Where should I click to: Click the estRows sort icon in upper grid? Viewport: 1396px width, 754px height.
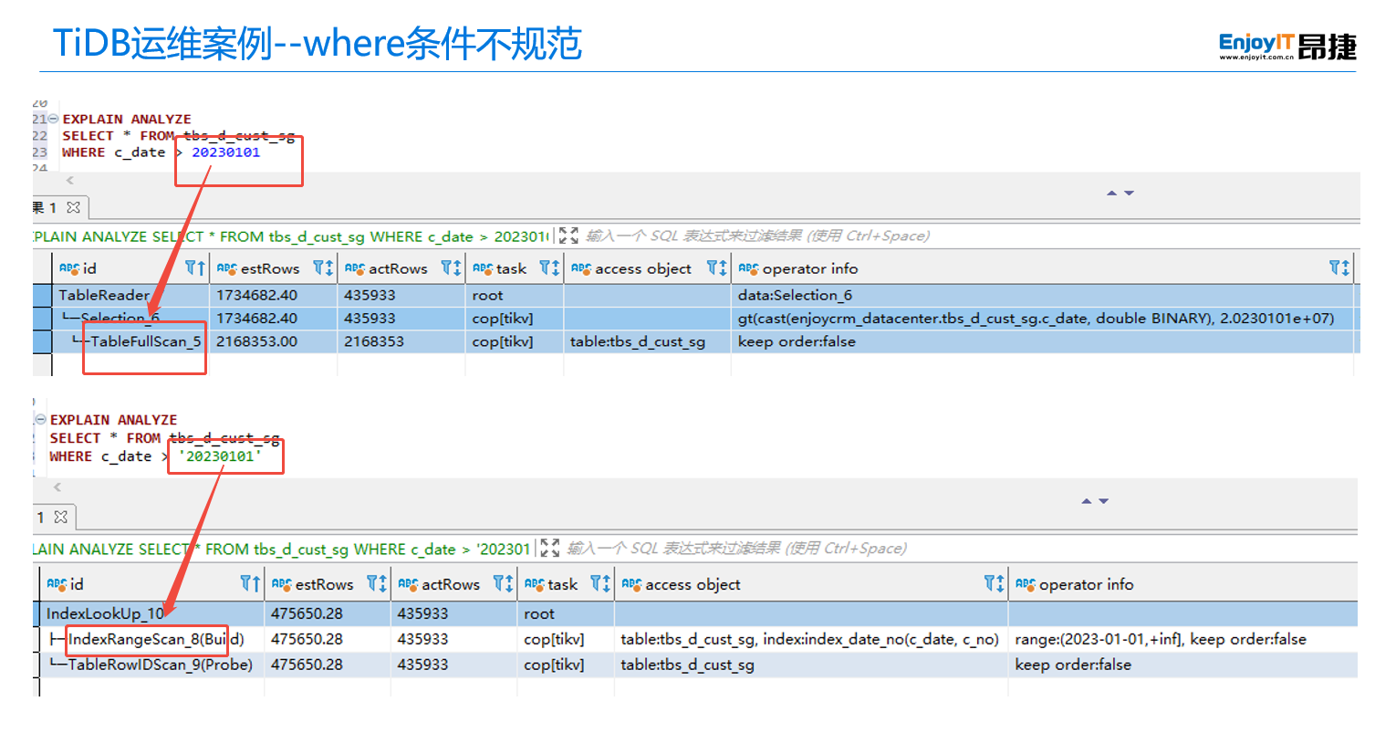tap(323, 268)
